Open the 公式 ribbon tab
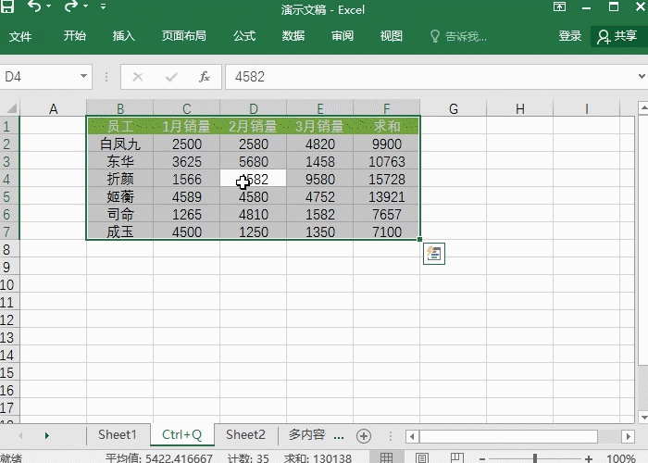The image size is (648, 463). click(x=244, y=36)
